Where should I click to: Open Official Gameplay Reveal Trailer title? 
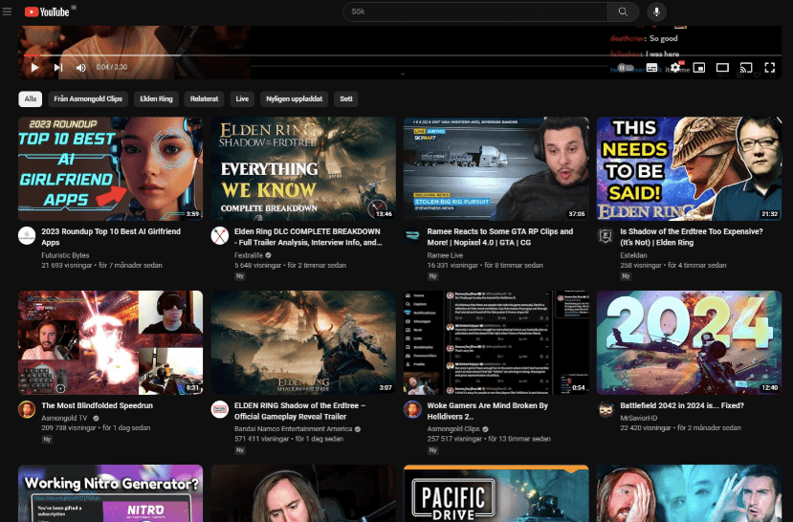(300, 411)
